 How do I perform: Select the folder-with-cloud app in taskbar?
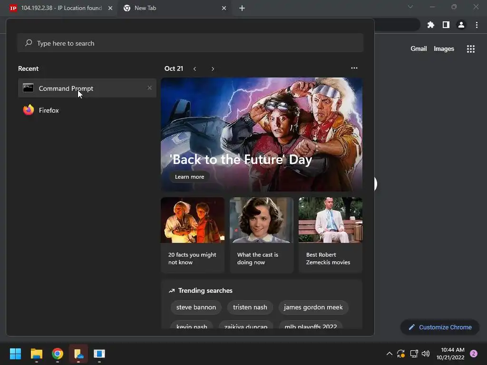78,354
